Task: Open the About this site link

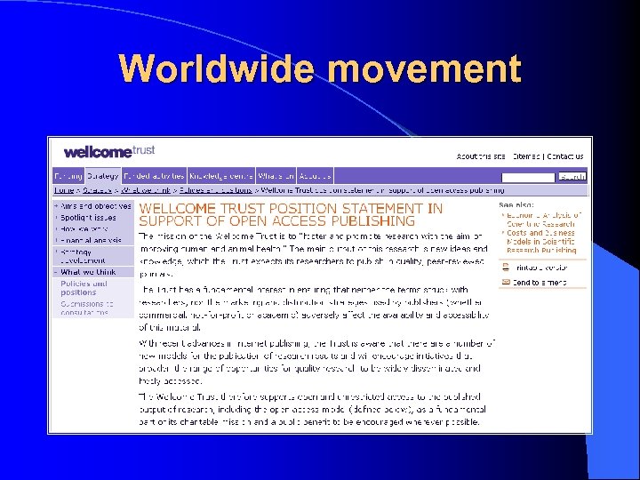Action: point(480,156)
